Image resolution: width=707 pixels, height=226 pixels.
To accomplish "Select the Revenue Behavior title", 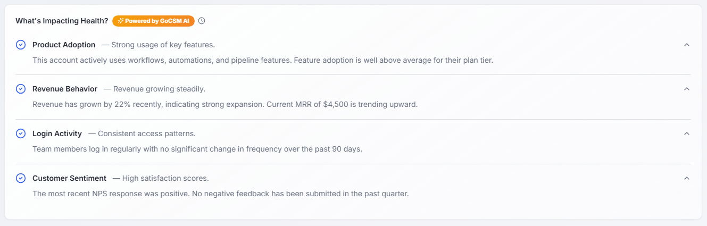I will tap(65, 89).
